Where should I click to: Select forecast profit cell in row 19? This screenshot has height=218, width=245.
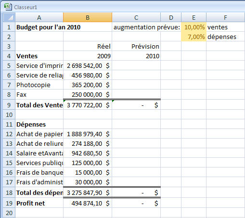136,203
